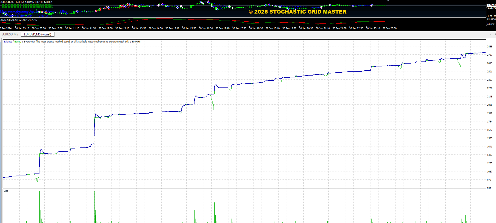Click the 852 balance axis value

coord(489,188)
